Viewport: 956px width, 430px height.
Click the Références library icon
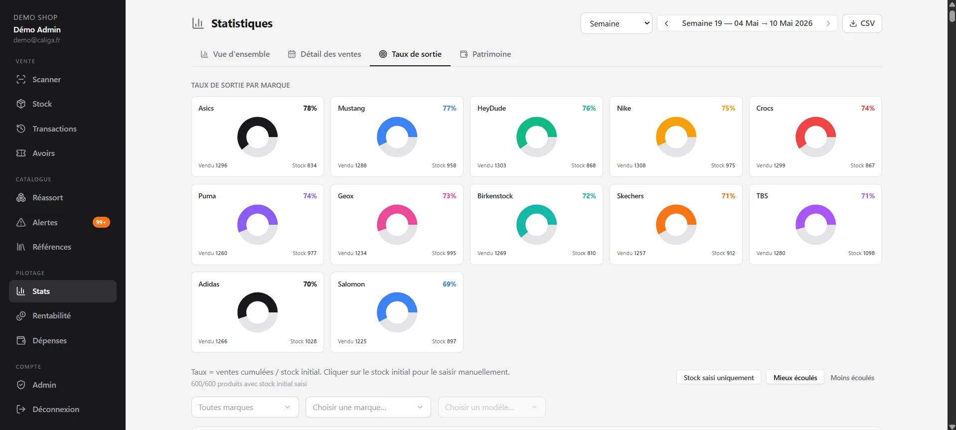click(21, 247)
